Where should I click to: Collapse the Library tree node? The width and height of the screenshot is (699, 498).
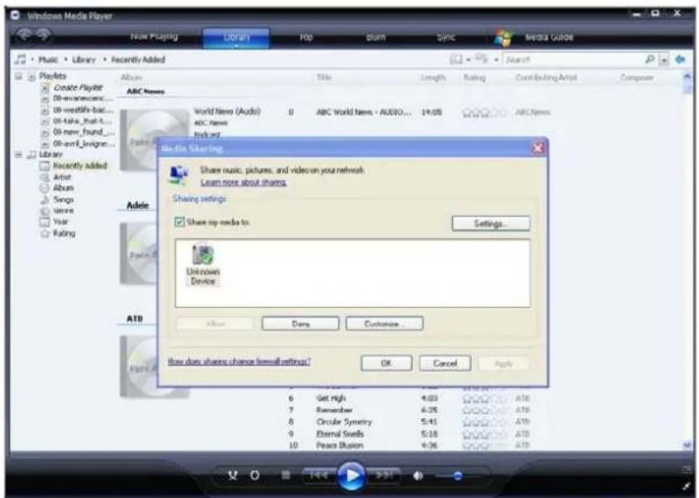(18, 154)
